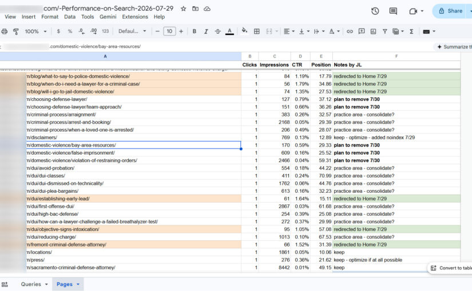Open the Insert menu
This screenshot has height=291, width=472.
point(29,17)
